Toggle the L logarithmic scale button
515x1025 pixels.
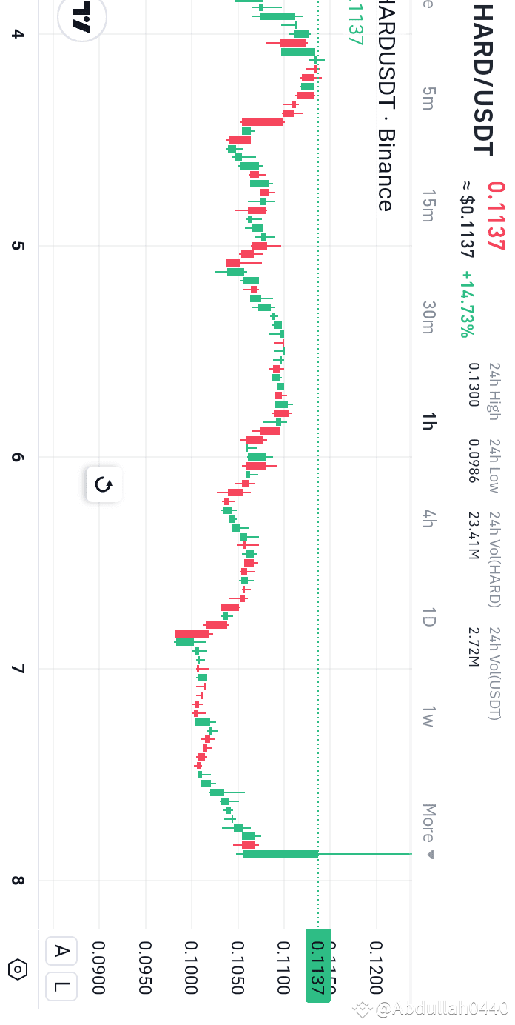pos(61,986)
